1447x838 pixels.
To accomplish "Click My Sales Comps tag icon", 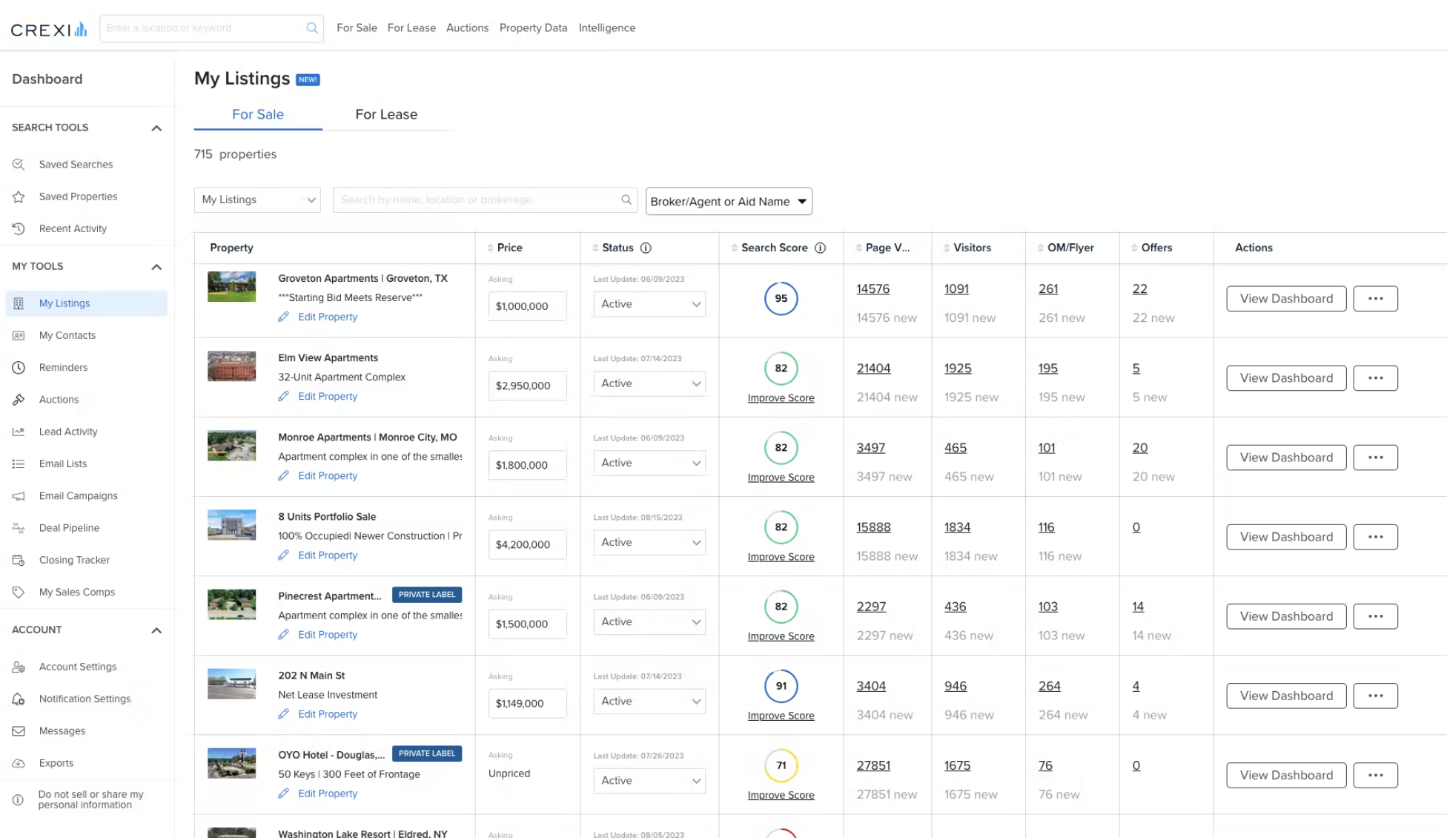I will (x=19, y=592).
